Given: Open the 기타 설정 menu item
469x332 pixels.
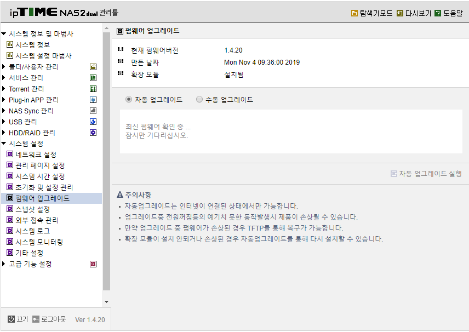Looking at the screenshot, I should pyautogui.click(x=30, y=253).
